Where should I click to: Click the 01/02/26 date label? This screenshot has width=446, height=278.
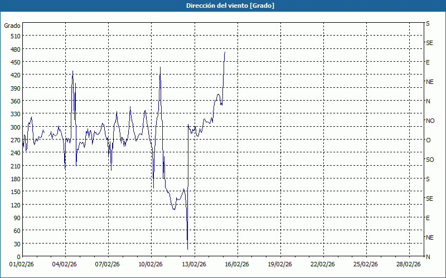(x=22, y=265)
